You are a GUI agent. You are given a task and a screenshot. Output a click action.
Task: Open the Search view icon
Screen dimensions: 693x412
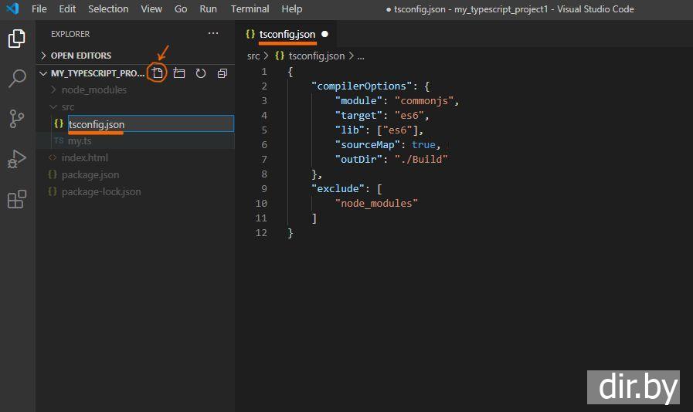(16, 78)
